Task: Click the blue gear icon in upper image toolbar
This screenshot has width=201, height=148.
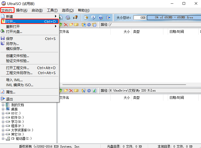Action: 89,24
